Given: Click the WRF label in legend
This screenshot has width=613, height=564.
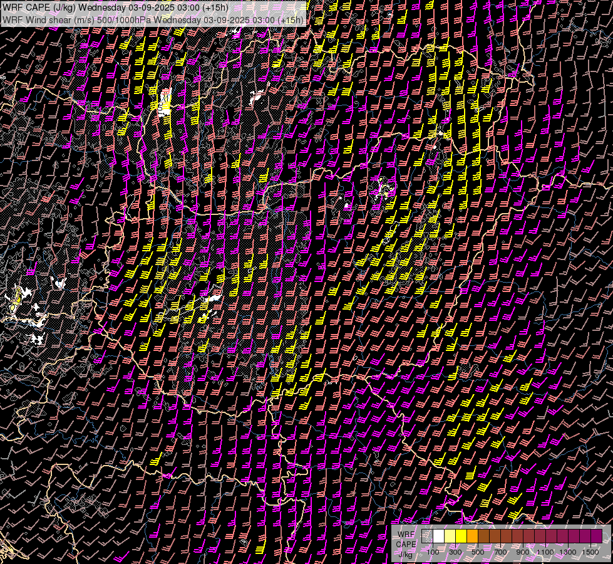Looking at the screenshot, I should click(x=406, y=535).
